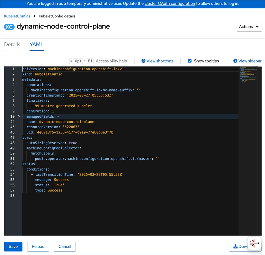Click the matchLabels line
Screen dimensions: 265x255
point(43,153)
